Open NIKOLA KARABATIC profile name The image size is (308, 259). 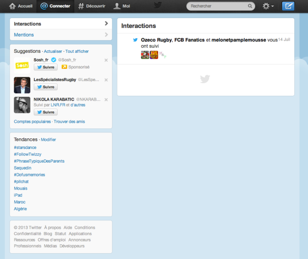click(x=54, y=99)
